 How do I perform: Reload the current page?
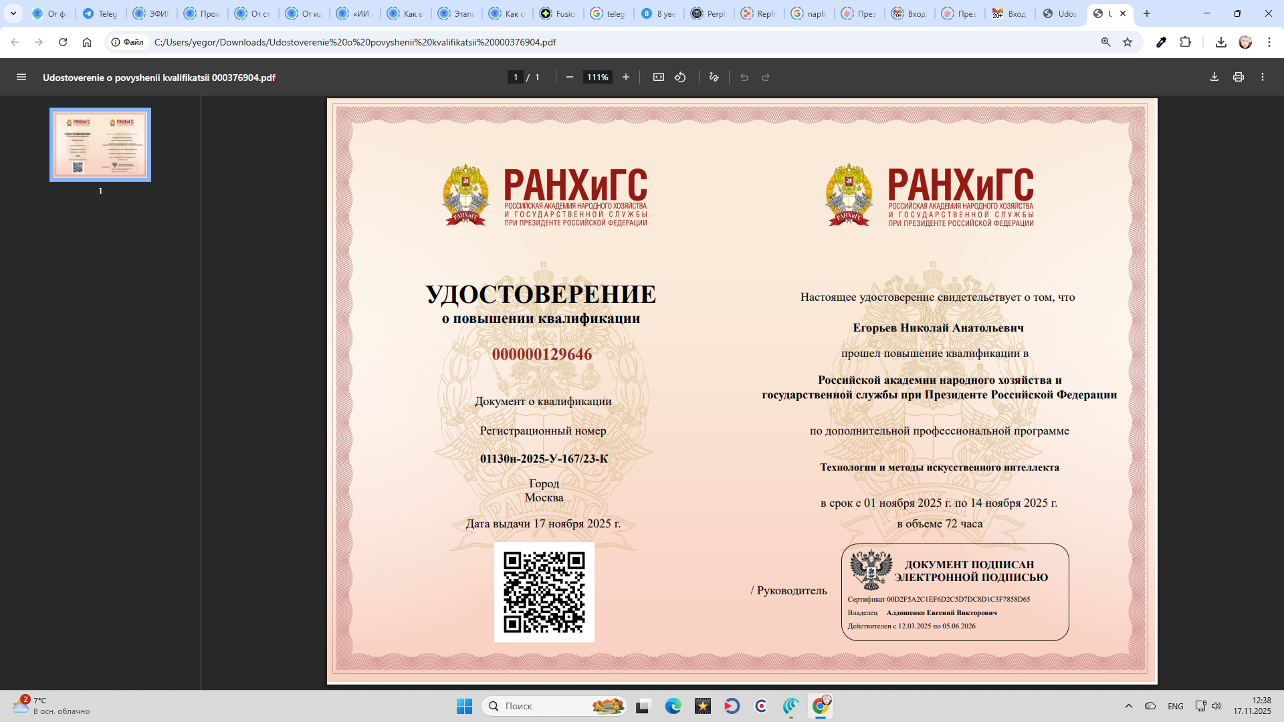pos(63,42)
